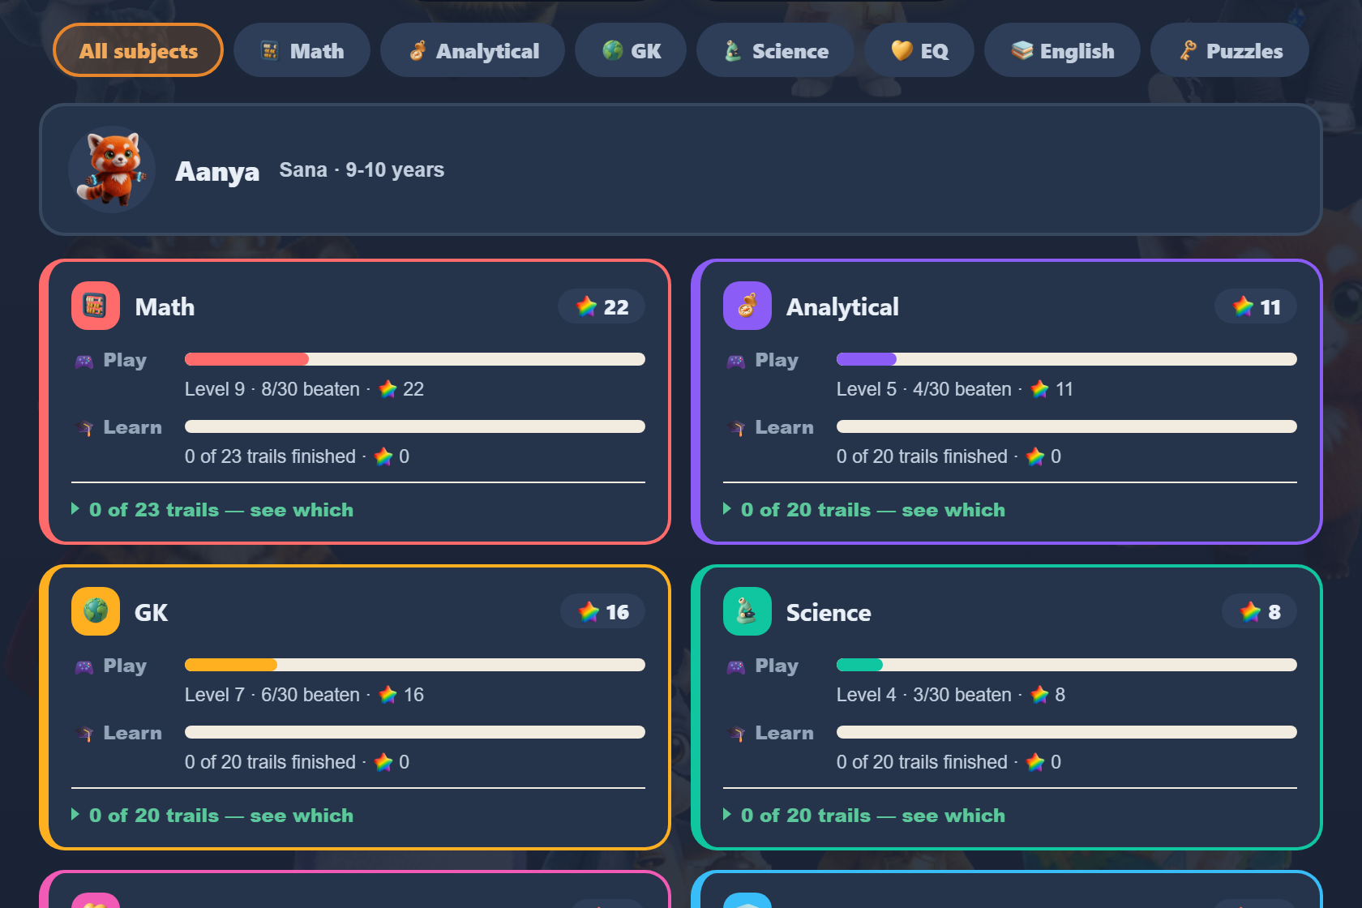1362x908 pixels.
Task: Open the GK filter tab
Action: 631,50
